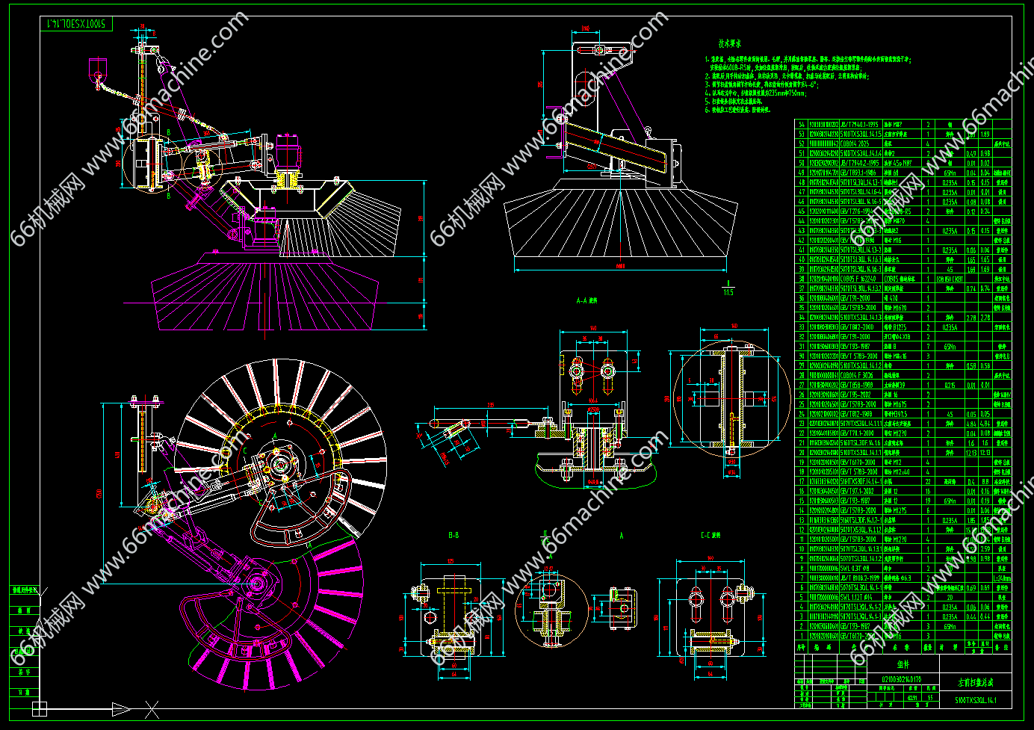The width and height of the screenshot is (1034, 730).
Task: Select the '左前扫盘总成' drawing title
Action: pyautogui.click(x=976, y=682)
